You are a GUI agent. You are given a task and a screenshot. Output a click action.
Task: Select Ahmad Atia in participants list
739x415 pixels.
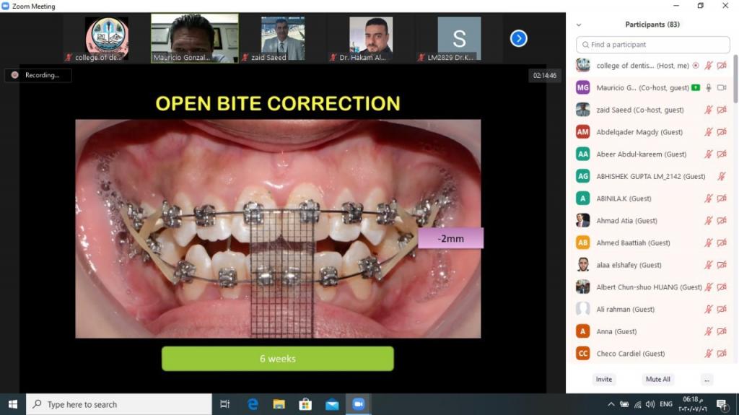(x=626, y=221)
